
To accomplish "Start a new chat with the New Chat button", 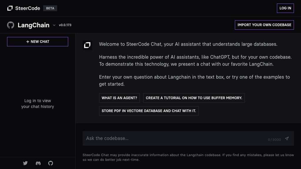I will 38,42.
